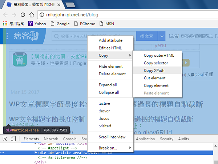Switch to the Application tab
The width and height of the screenshot is (218, 164).
point(145,139)
